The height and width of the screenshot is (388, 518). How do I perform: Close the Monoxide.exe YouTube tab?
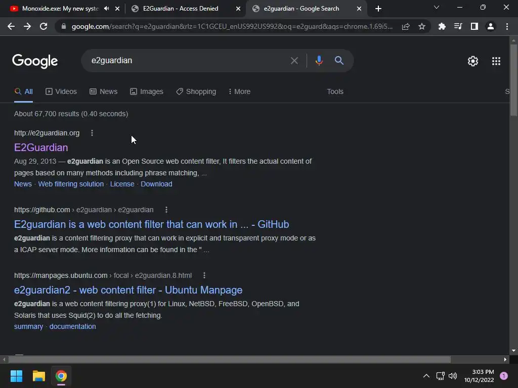point(117,9)
